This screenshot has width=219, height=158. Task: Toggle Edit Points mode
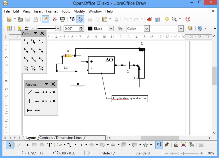(x=159, y=145)
